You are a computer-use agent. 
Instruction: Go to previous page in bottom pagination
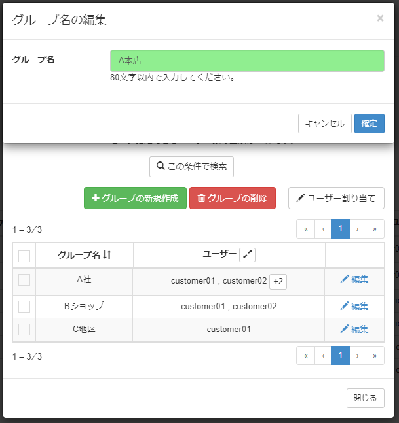coord(323,355)
